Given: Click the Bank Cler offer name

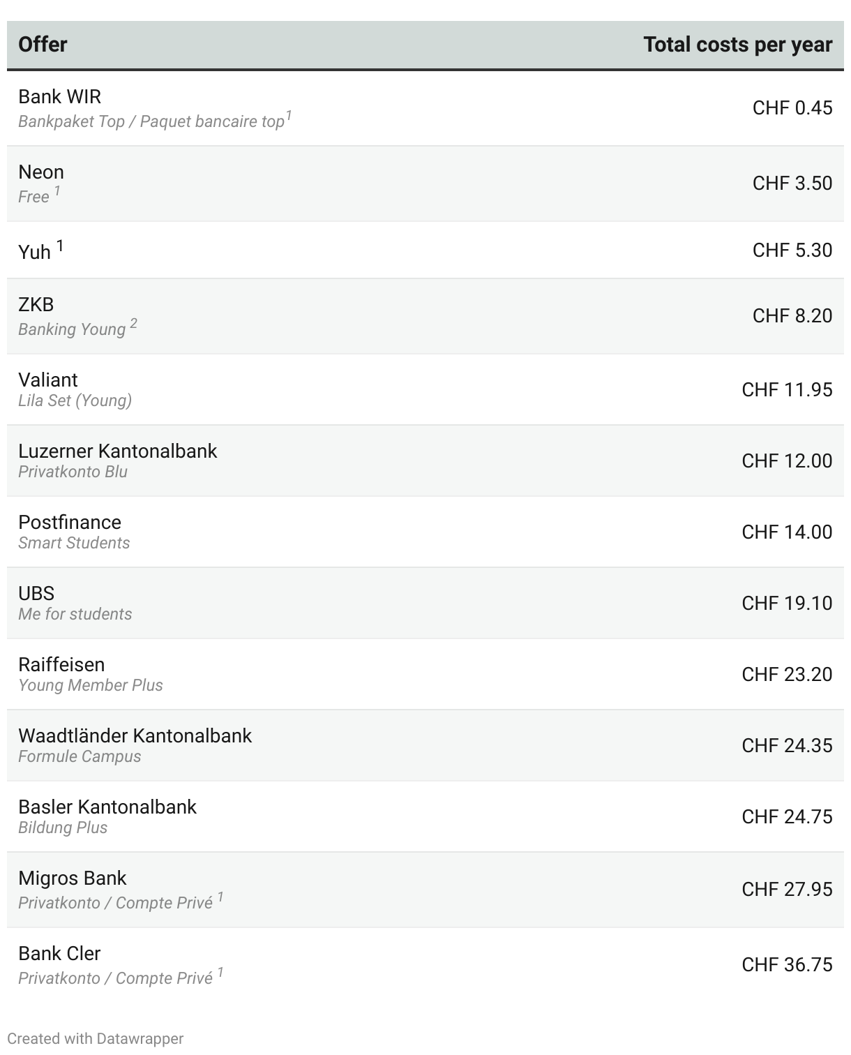Looking at the screenshot, I should pyautogui.click(x=59, y=953).
